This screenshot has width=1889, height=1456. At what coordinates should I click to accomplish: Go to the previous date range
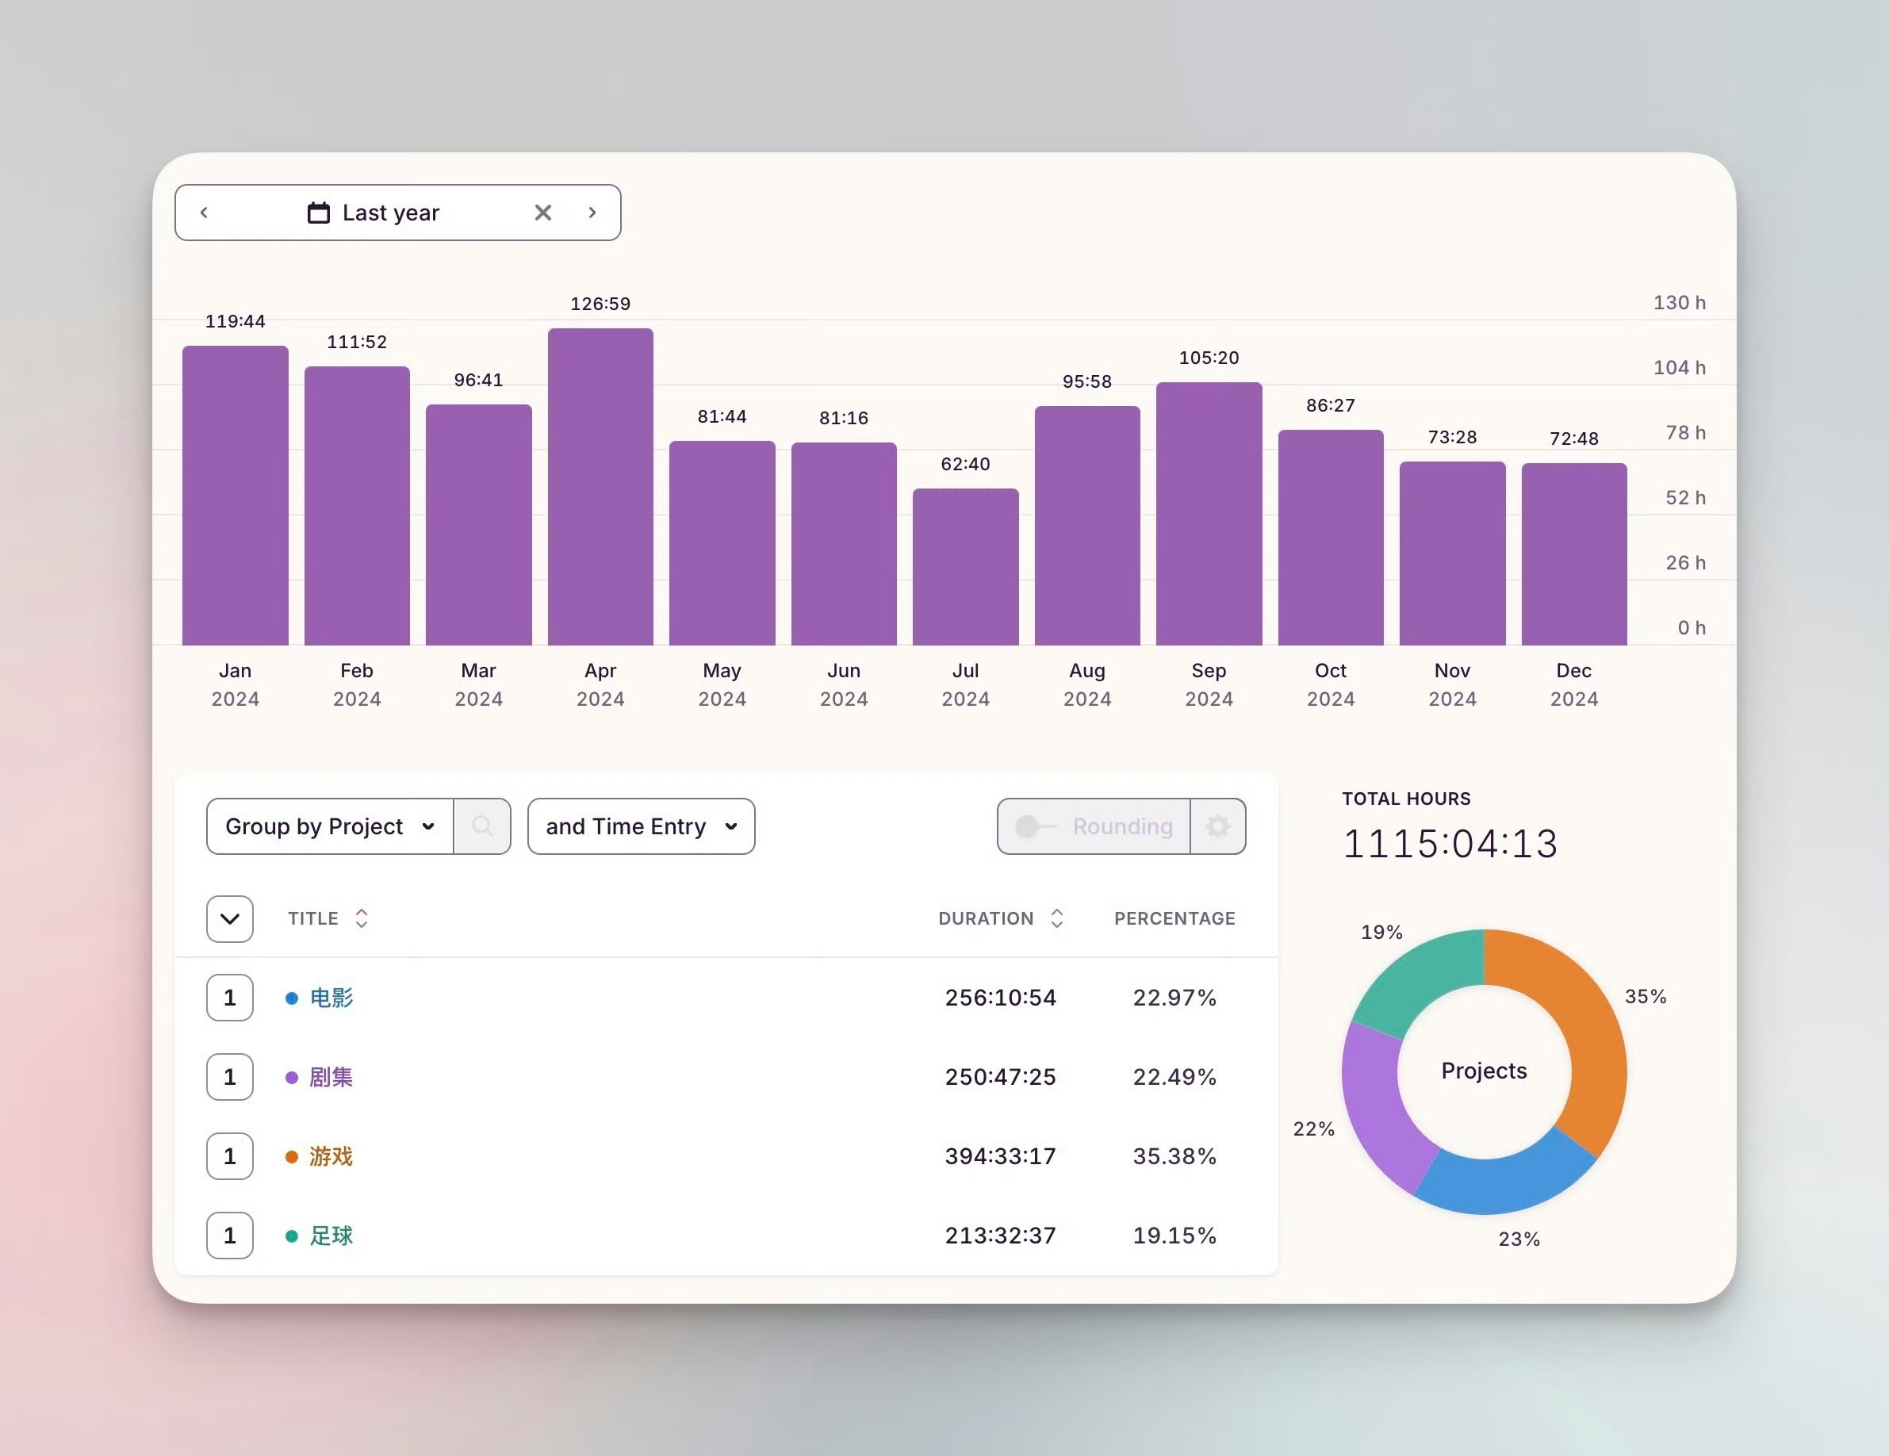point(204,213)
